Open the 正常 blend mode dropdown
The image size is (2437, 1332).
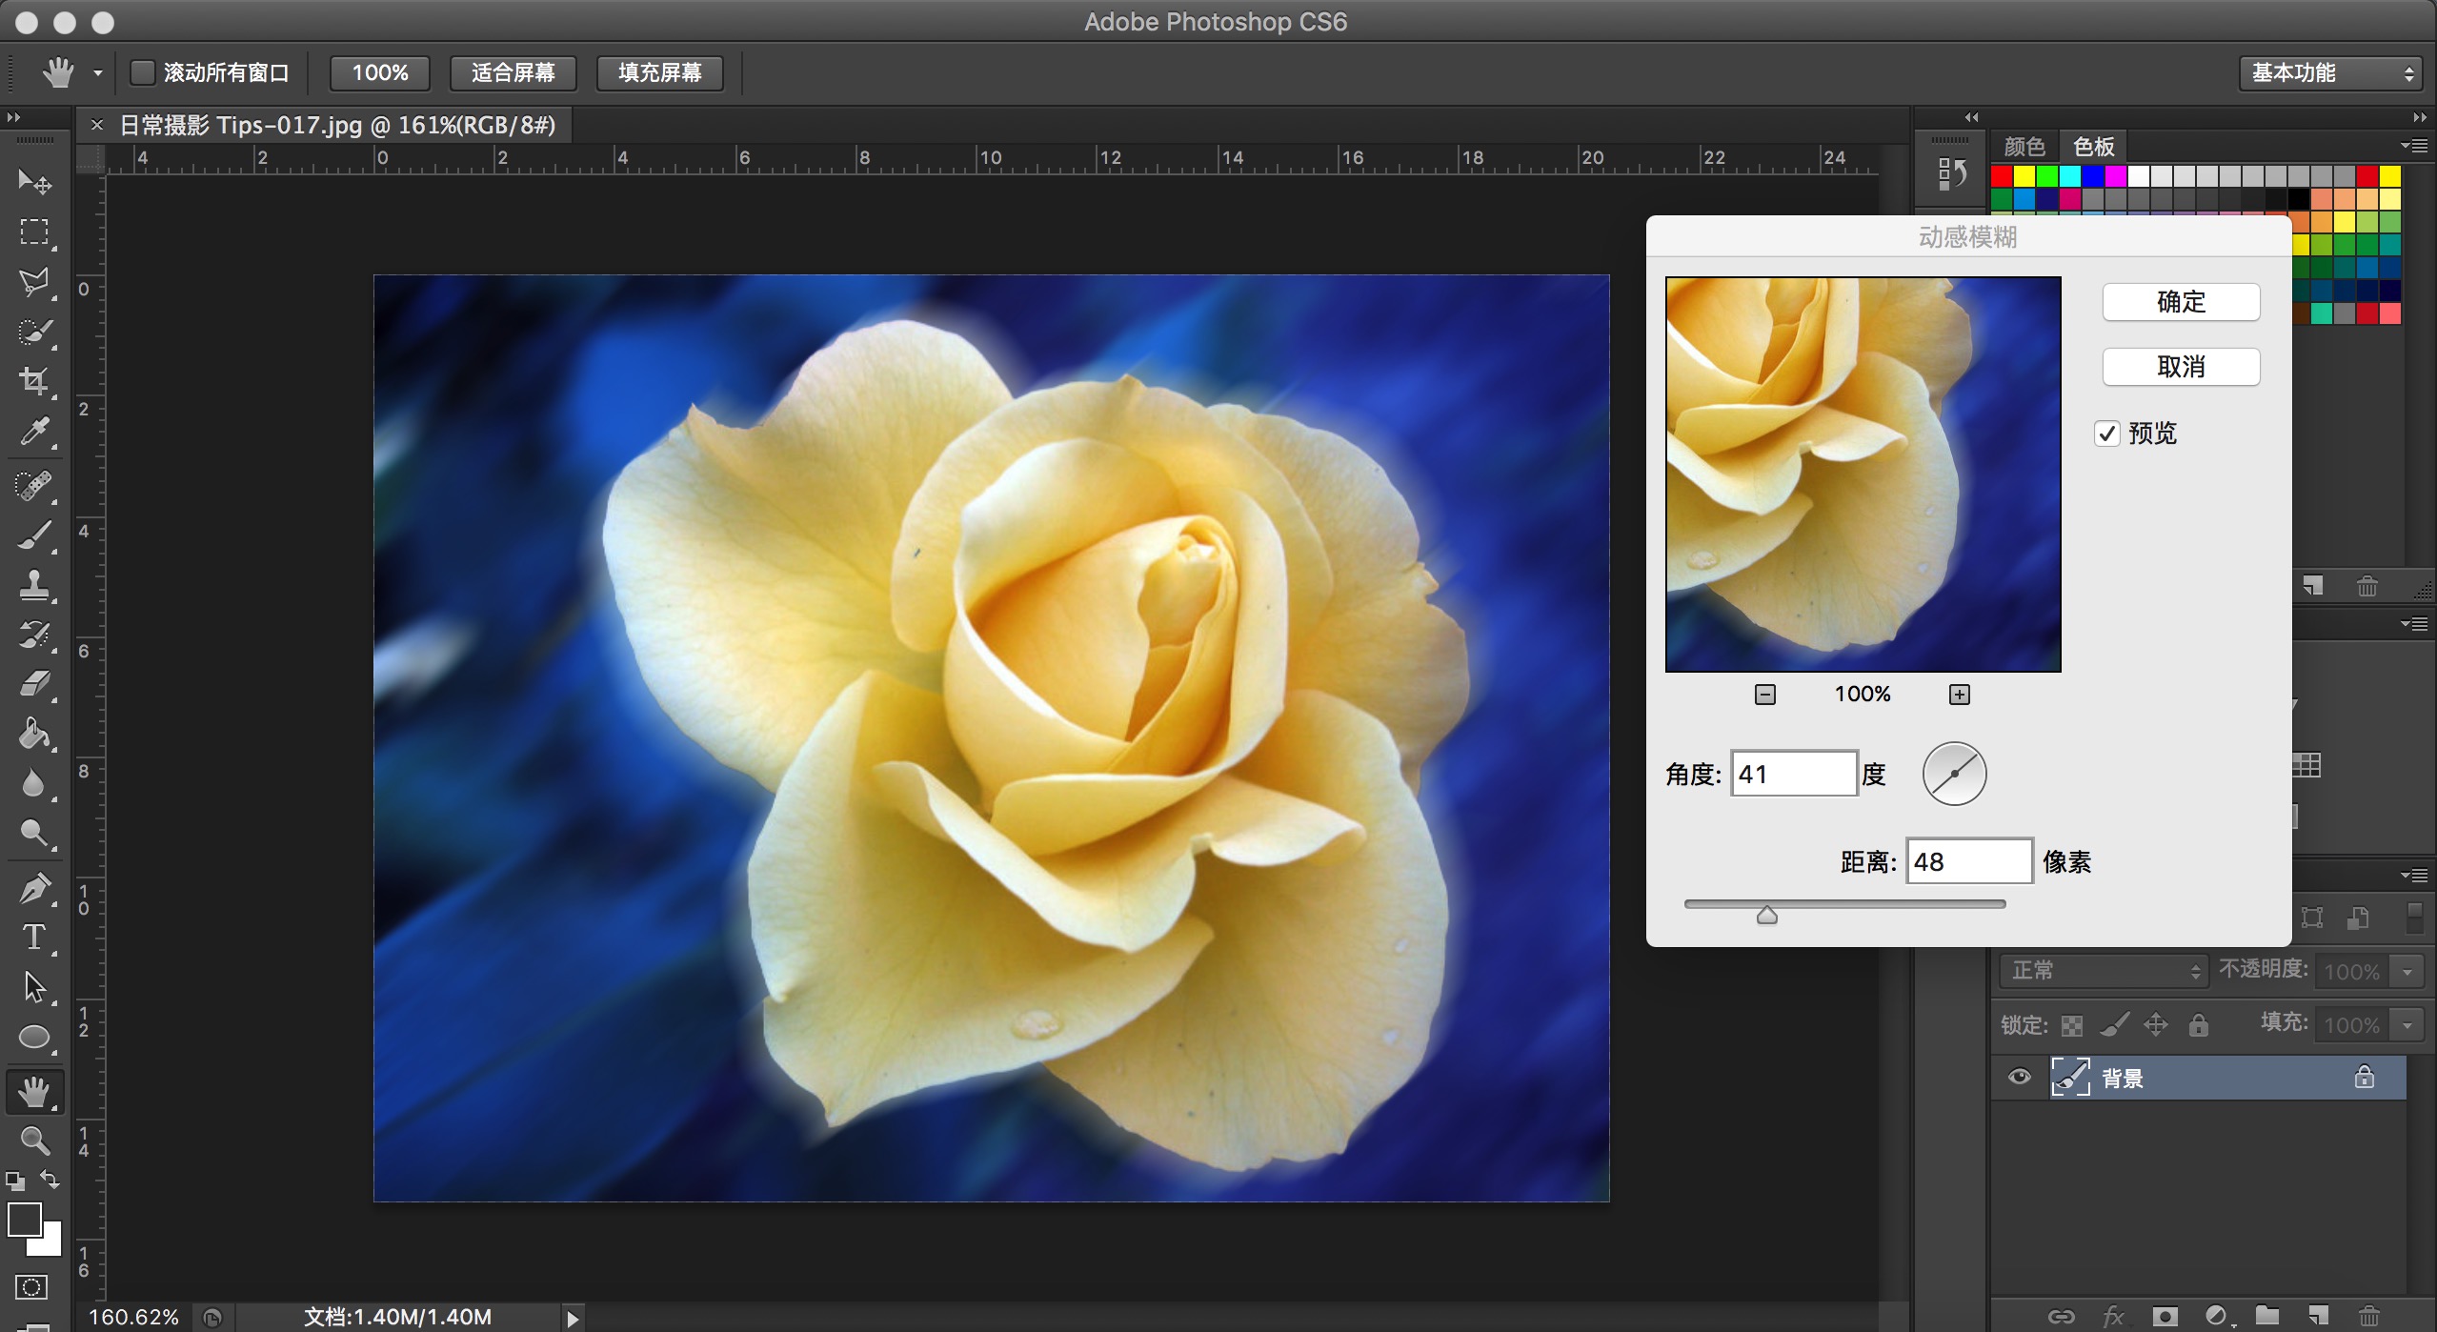coord(2103,971)
